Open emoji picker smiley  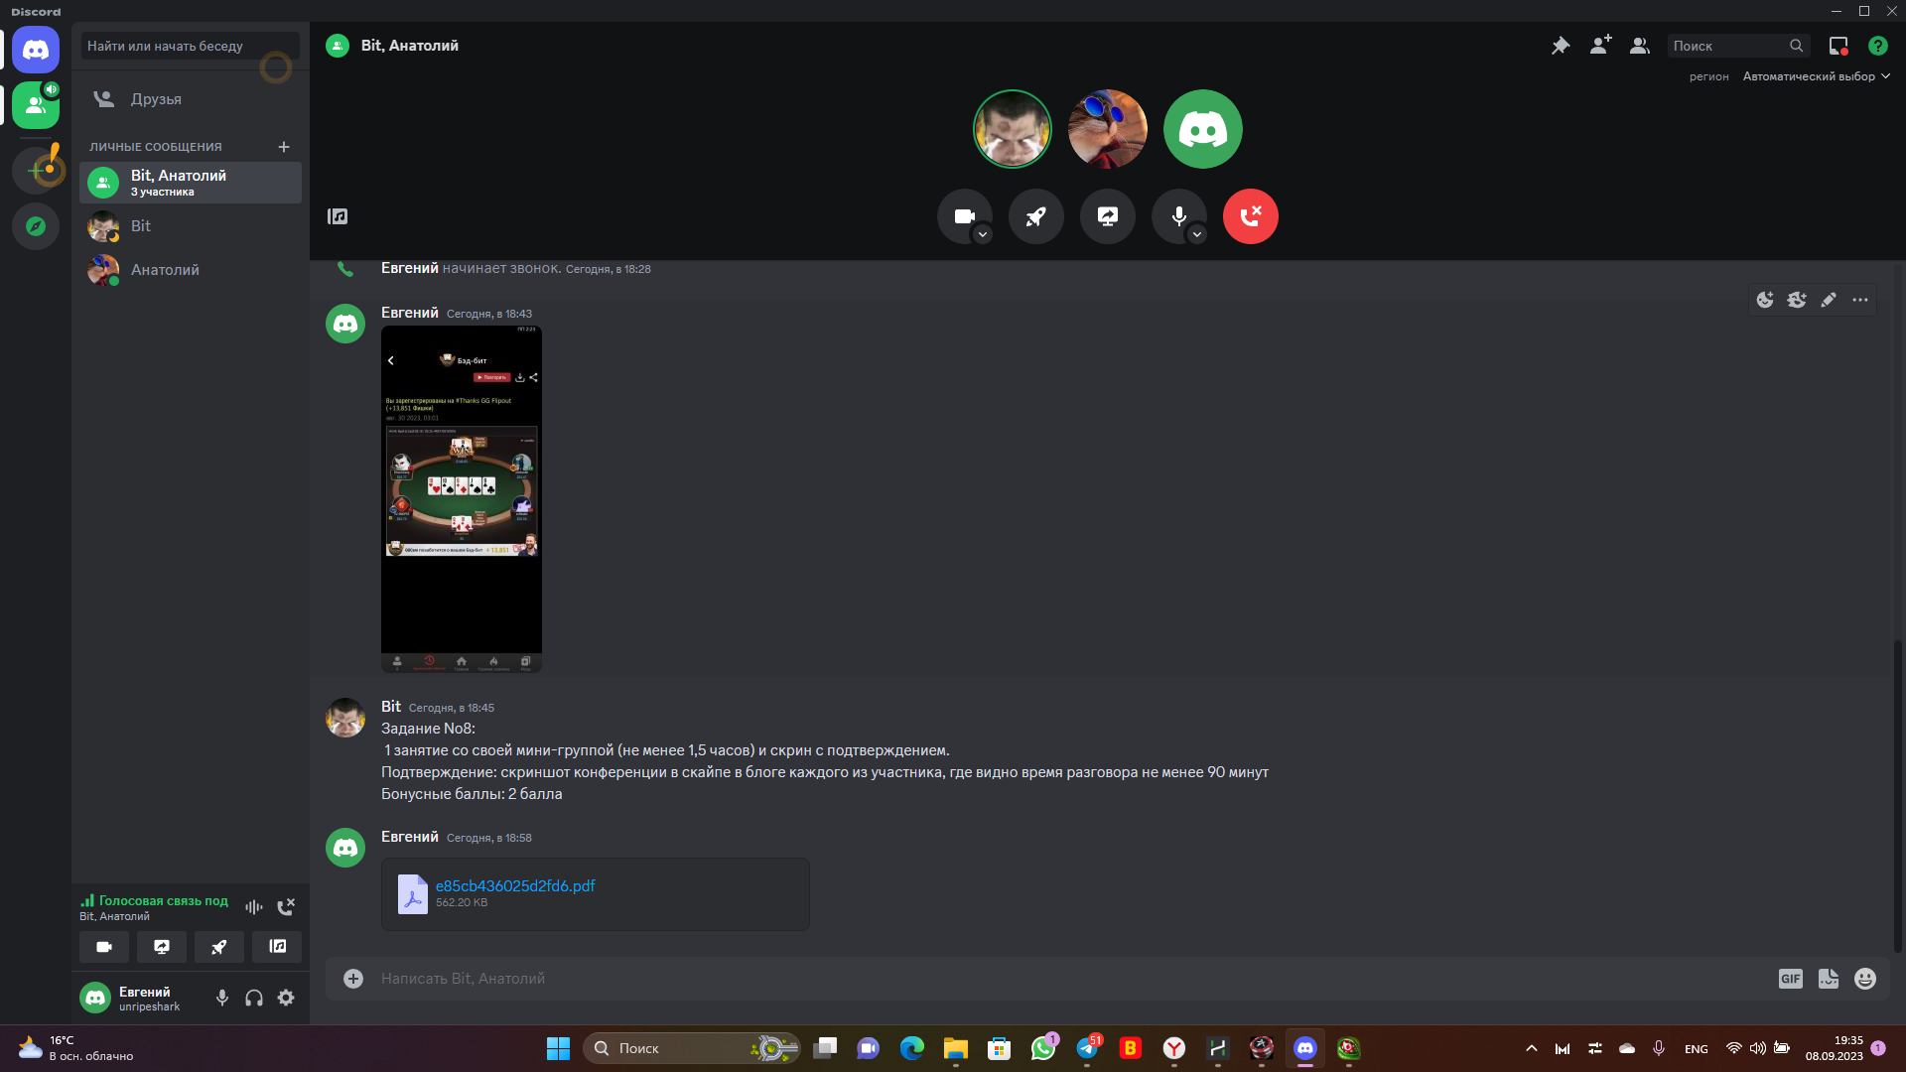coord(1865,979)
